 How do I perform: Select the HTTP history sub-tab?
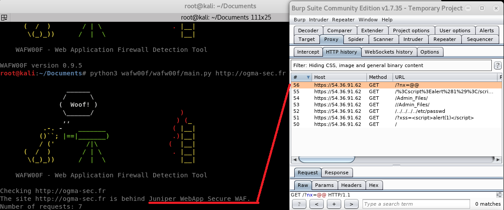tap(341, 52)
